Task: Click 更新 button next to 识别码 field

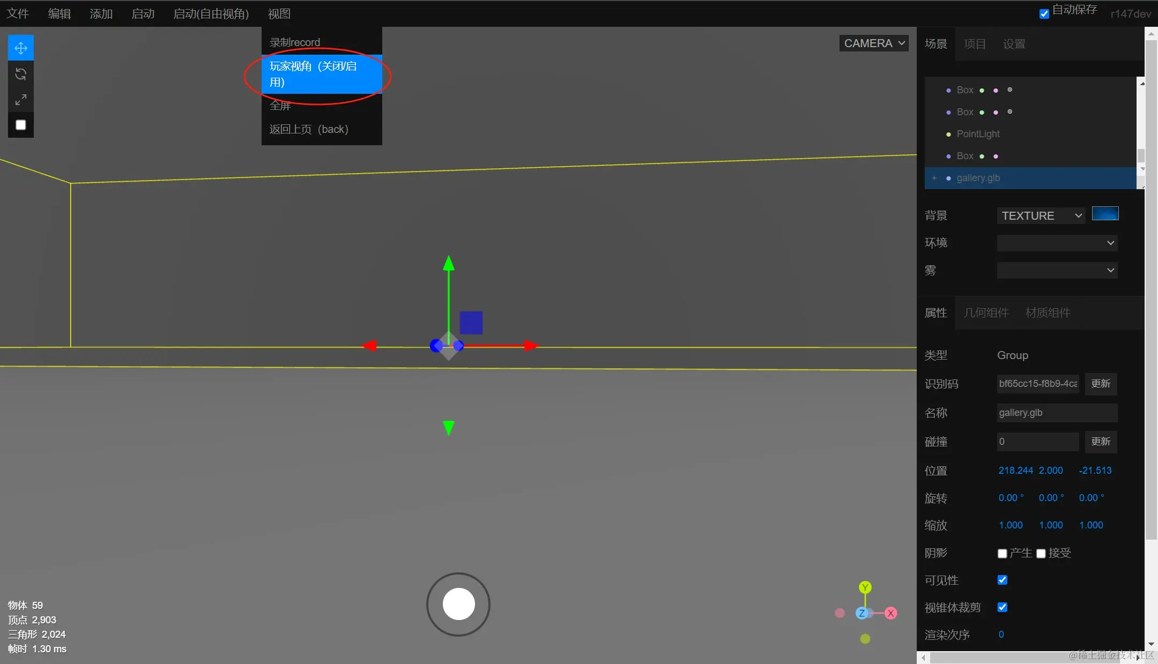Action: point(1100,384)
